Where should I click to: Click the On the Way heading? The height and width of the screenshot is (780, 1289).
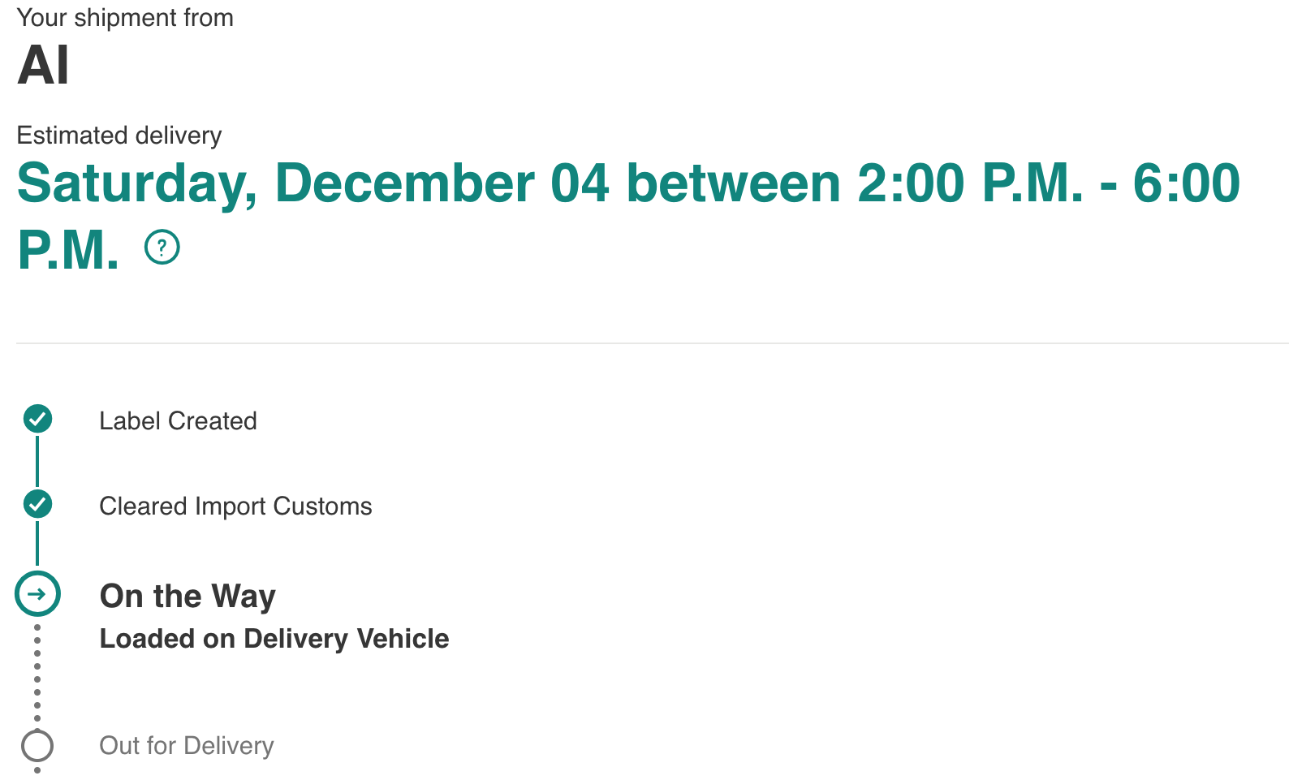click(x=188, y=596)
